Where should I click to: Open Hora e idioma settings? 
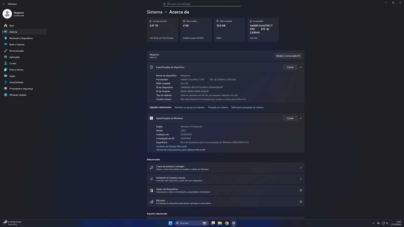tap(24, 70)
